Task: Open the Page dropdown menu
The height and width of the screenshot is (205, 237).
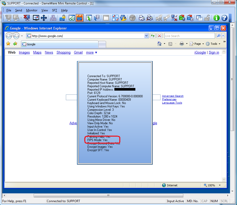Action: [197, 44]
